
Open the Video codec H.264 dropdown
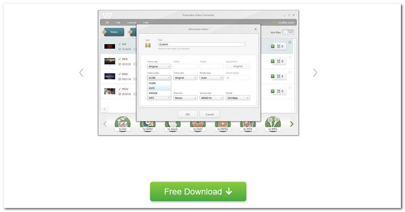tap(159, 78)
